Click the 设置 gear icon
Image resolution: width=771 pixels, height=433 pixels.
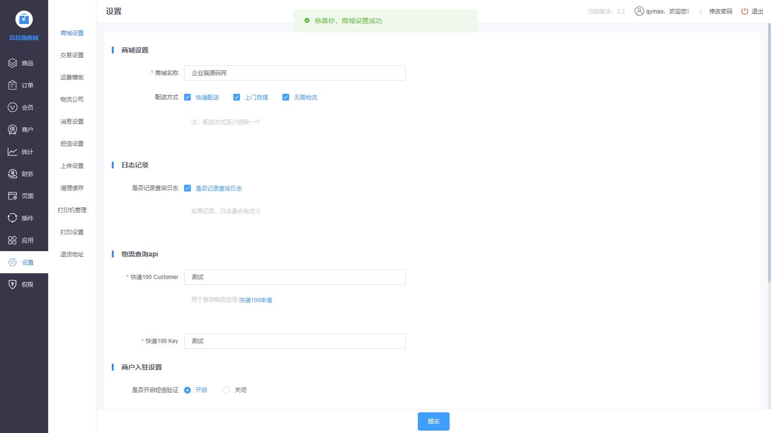pyautogui.click(x=13, y=262)
